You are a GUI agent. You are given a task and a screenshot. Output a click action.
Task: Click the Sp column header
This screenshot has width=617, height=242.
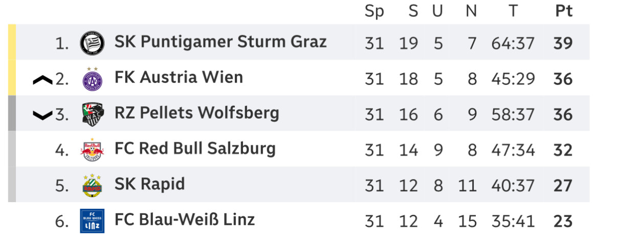[374, 11]
